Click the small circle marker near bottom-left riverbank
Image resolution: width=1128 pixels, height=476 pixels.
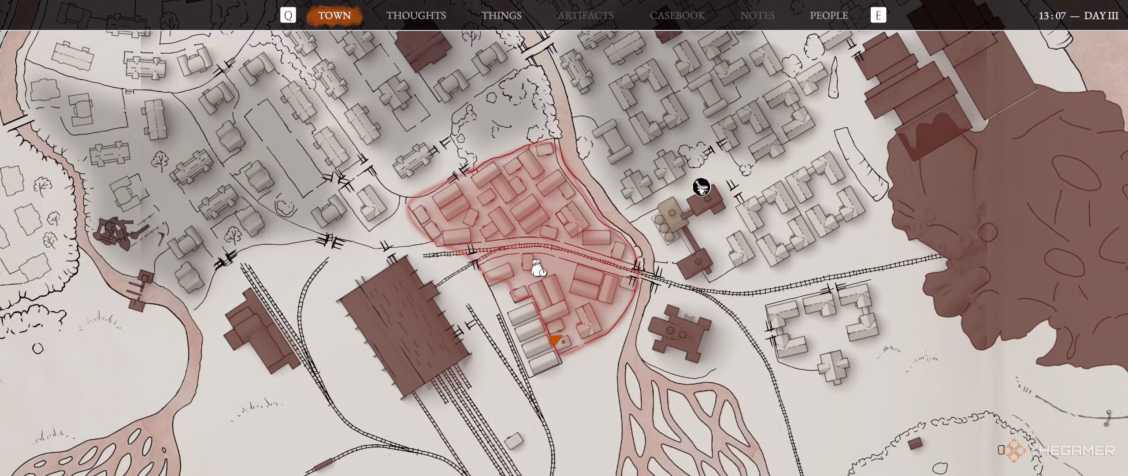(x=38, y=349)
